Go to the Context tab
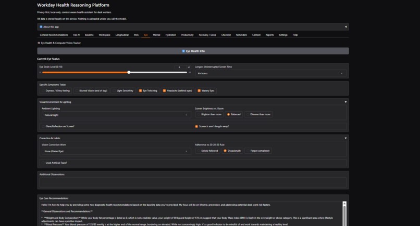The width and height of the screenshot is (420, 226). [256, 35]
